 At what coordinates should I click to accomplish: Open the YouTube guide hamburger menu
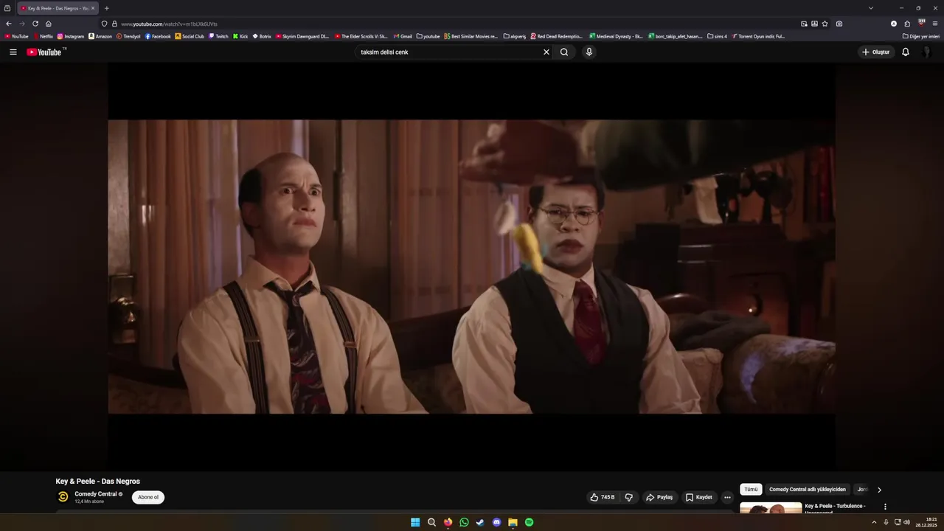[13, 52]
